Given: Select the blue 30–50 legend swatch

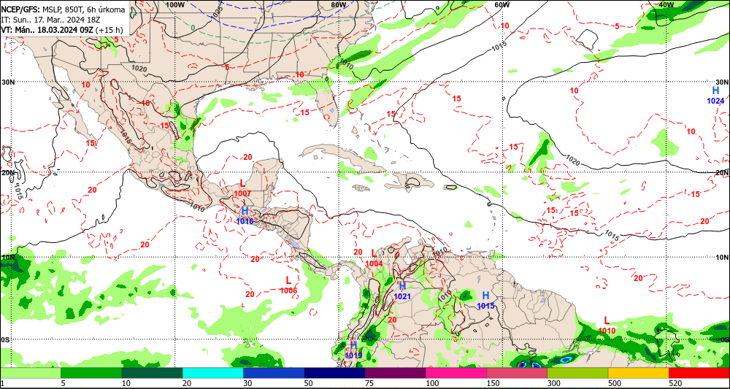Looking at the screenshot, I should (273, 373).
